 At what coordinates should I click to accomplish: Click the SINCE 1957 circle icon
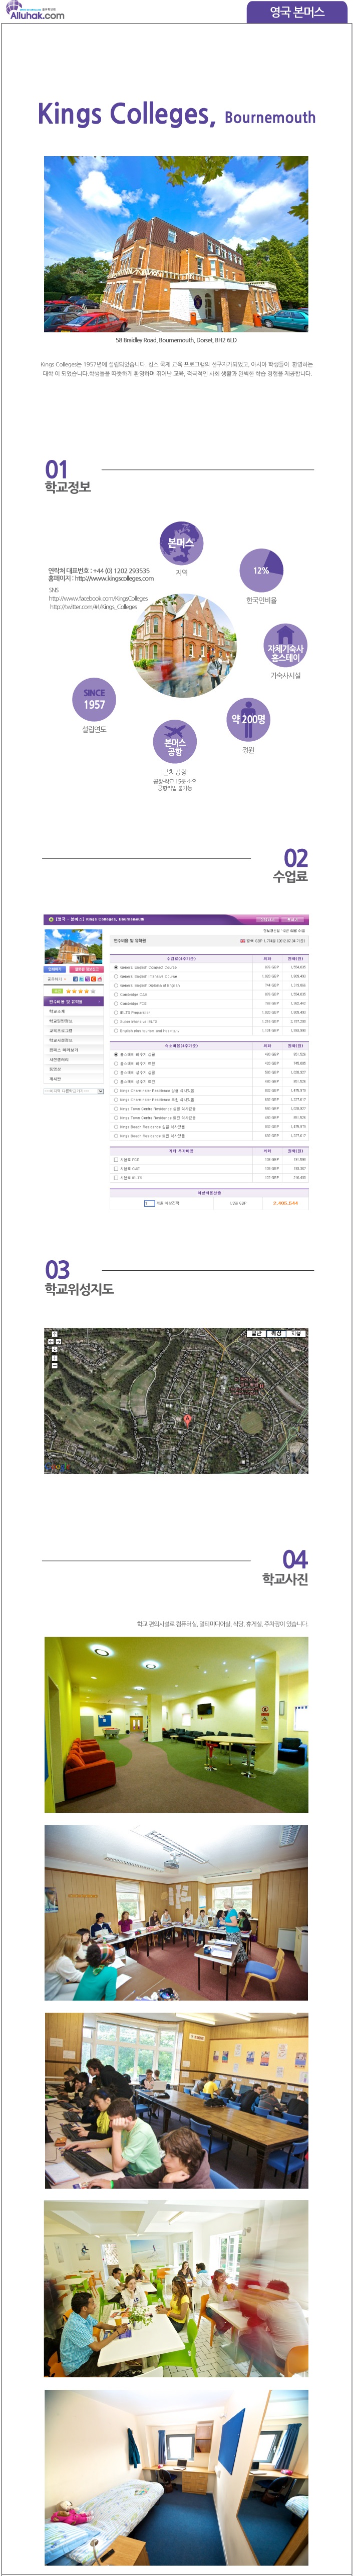coord(94,699)
